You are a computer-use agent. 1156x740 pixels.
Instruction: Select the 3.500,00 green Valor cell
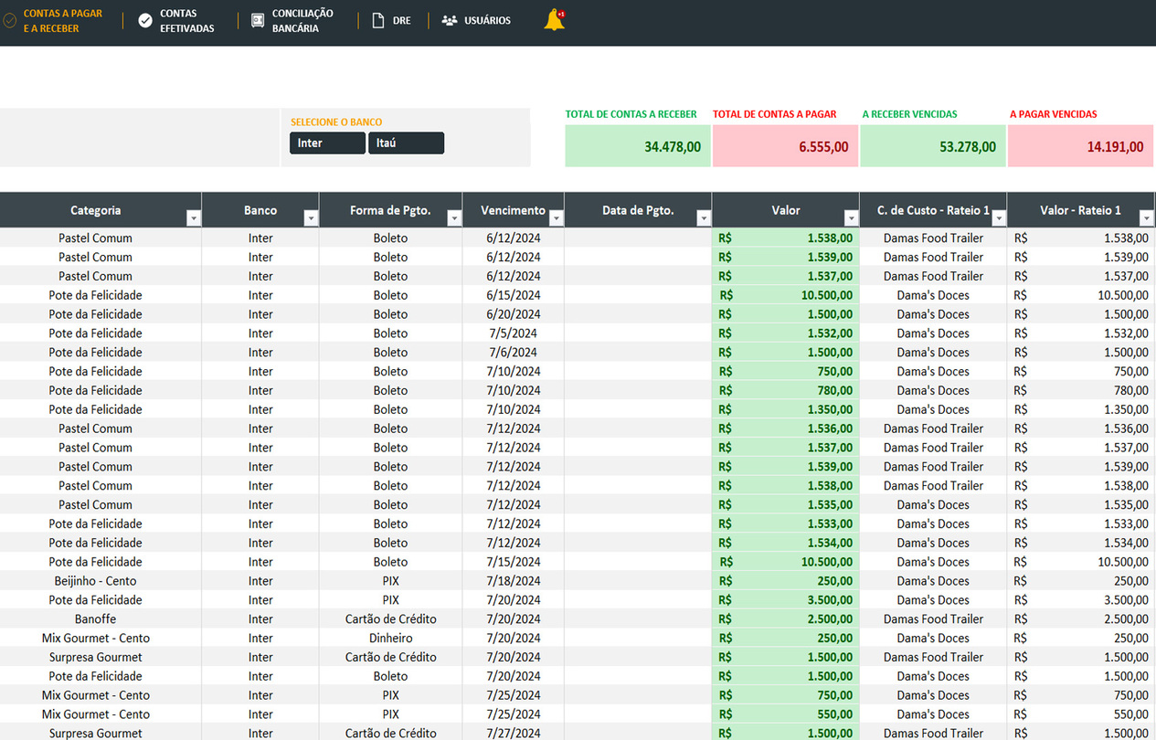[x=785, y=600]
